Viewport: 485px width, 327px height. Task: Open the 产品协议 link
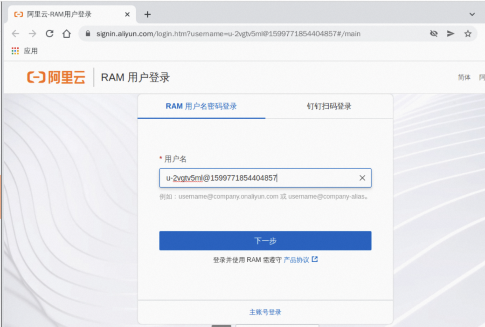click(296, 259)
